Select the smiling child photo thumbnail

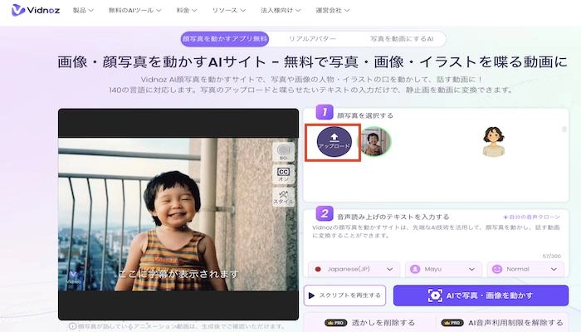(374, 142)
